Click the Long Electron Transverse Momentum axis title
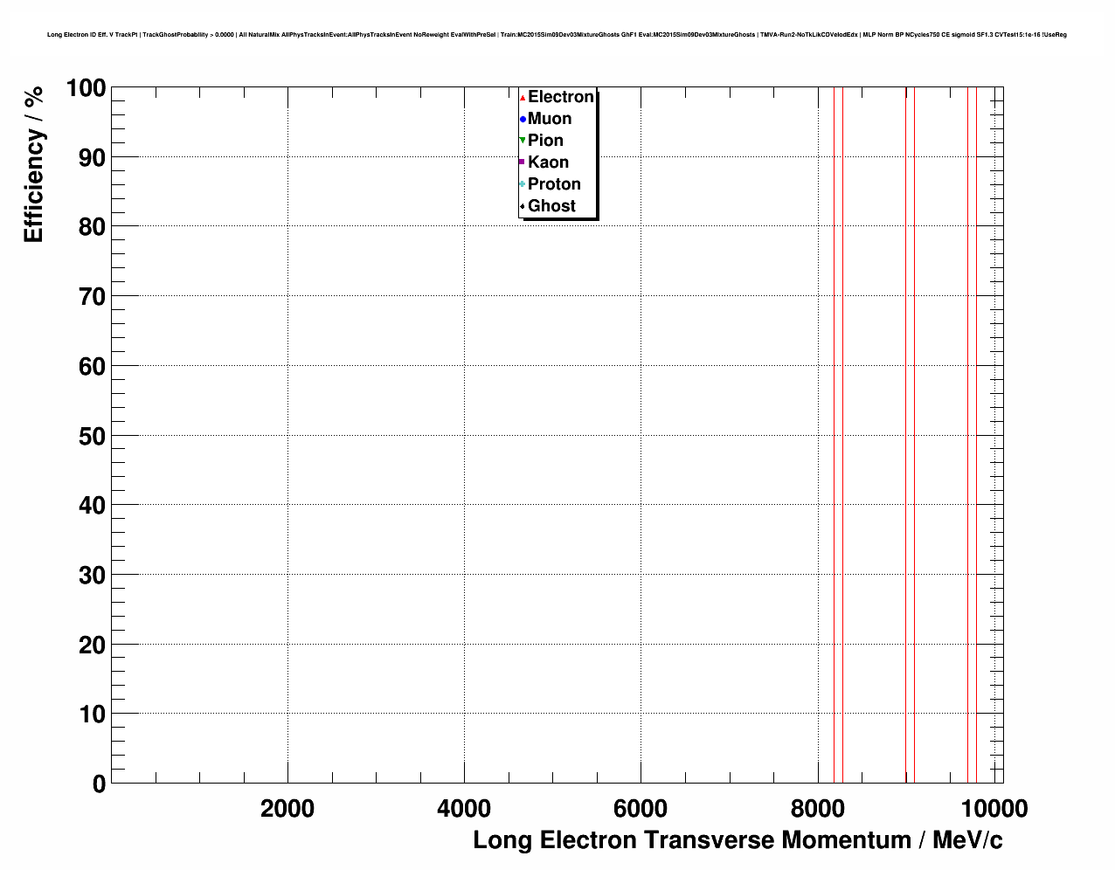 coord(738,840)
